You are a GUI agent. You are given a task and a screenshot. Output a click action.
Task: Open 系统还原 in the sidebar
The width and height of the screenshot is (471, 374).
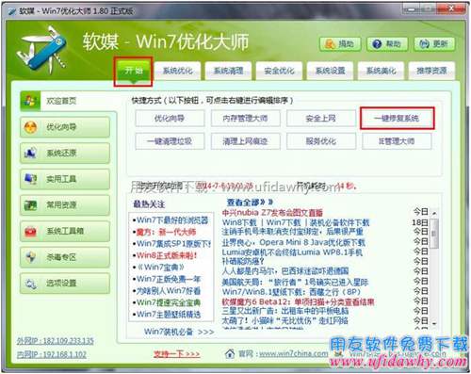coord(65,153)
